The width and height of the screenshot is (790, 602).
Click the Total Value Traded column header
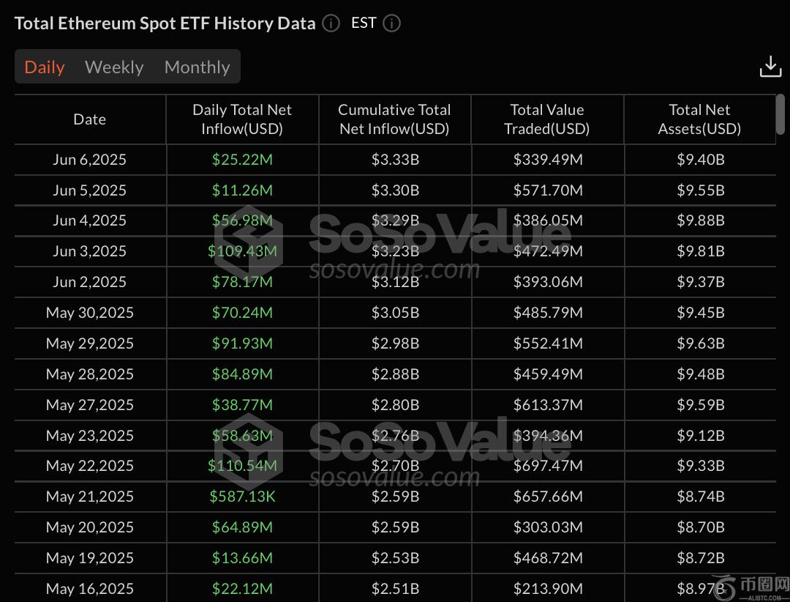click(547, 119)
